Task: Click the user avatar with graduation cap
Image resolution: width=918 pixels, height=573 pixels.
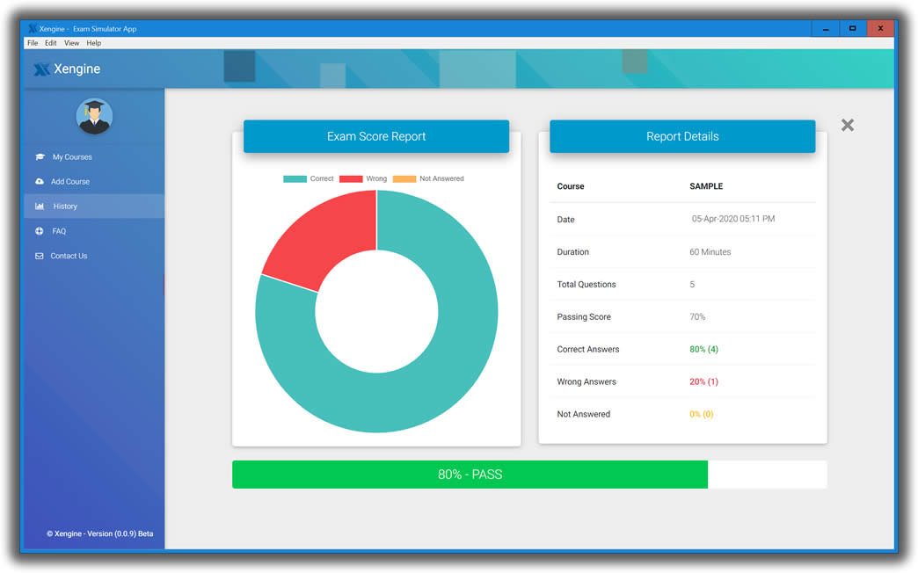Action: click(94, 116)
